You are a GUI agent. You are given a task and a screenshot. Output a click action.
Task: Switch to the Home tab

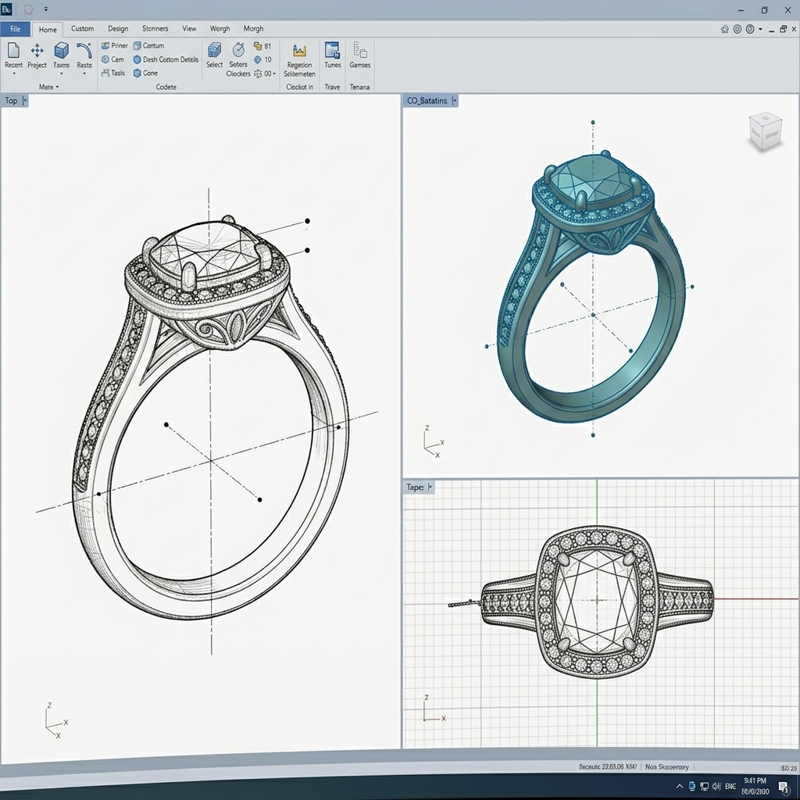tap(48, 30)
